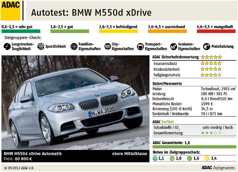Click the City-Eigenschaften icon

[x=108, y=46]
